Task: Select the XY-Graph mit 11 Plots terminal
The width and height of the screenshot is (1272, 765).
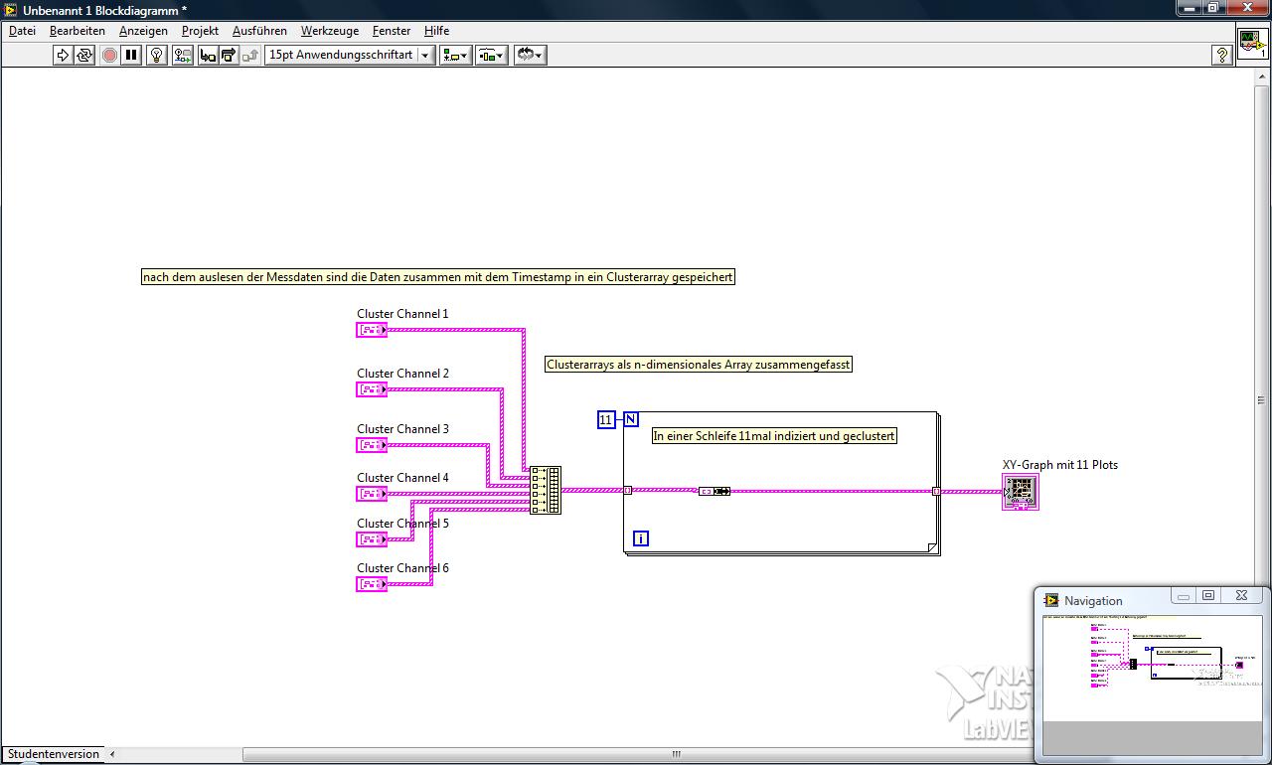Action: pos(1020,491)
